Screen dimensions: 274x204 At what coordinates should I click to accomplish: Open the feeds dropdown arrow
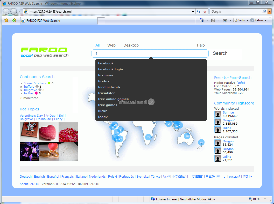pyautogui.click(x=219, y=20)
